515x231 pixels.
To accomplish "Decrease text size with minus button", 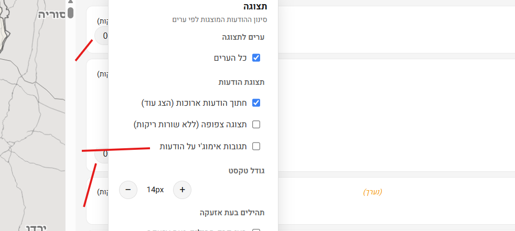I will [128, 190].
